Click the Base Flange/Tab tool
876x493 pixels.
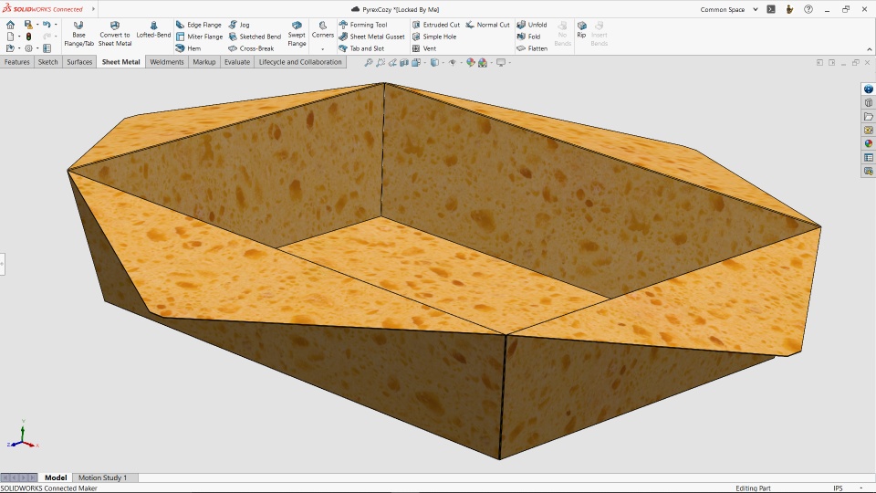(78, 35)
